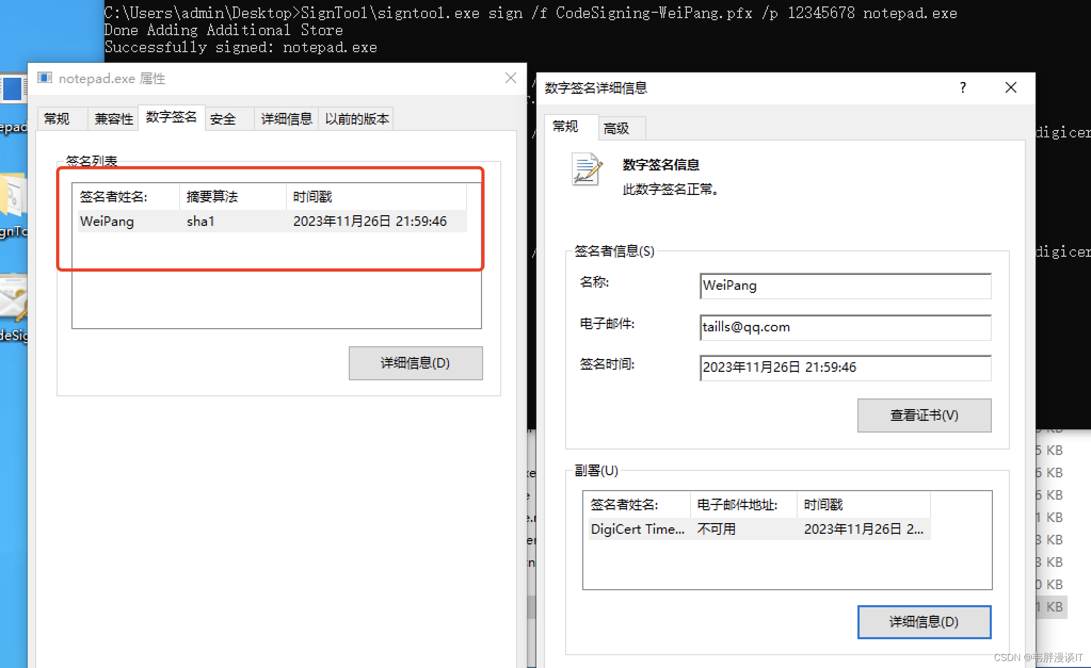
Task: Select the 数字签名 tab
Action: [x=171, y=117]
